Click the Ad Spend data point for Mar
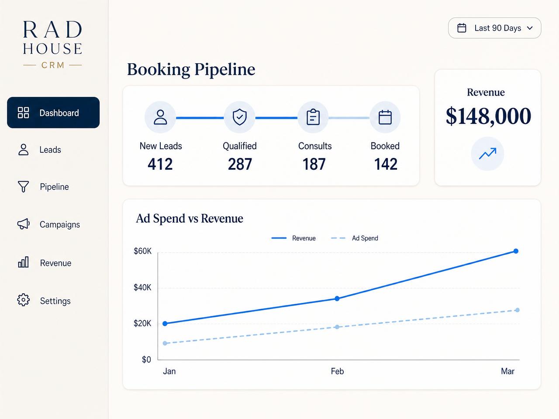 coord(518,310)
